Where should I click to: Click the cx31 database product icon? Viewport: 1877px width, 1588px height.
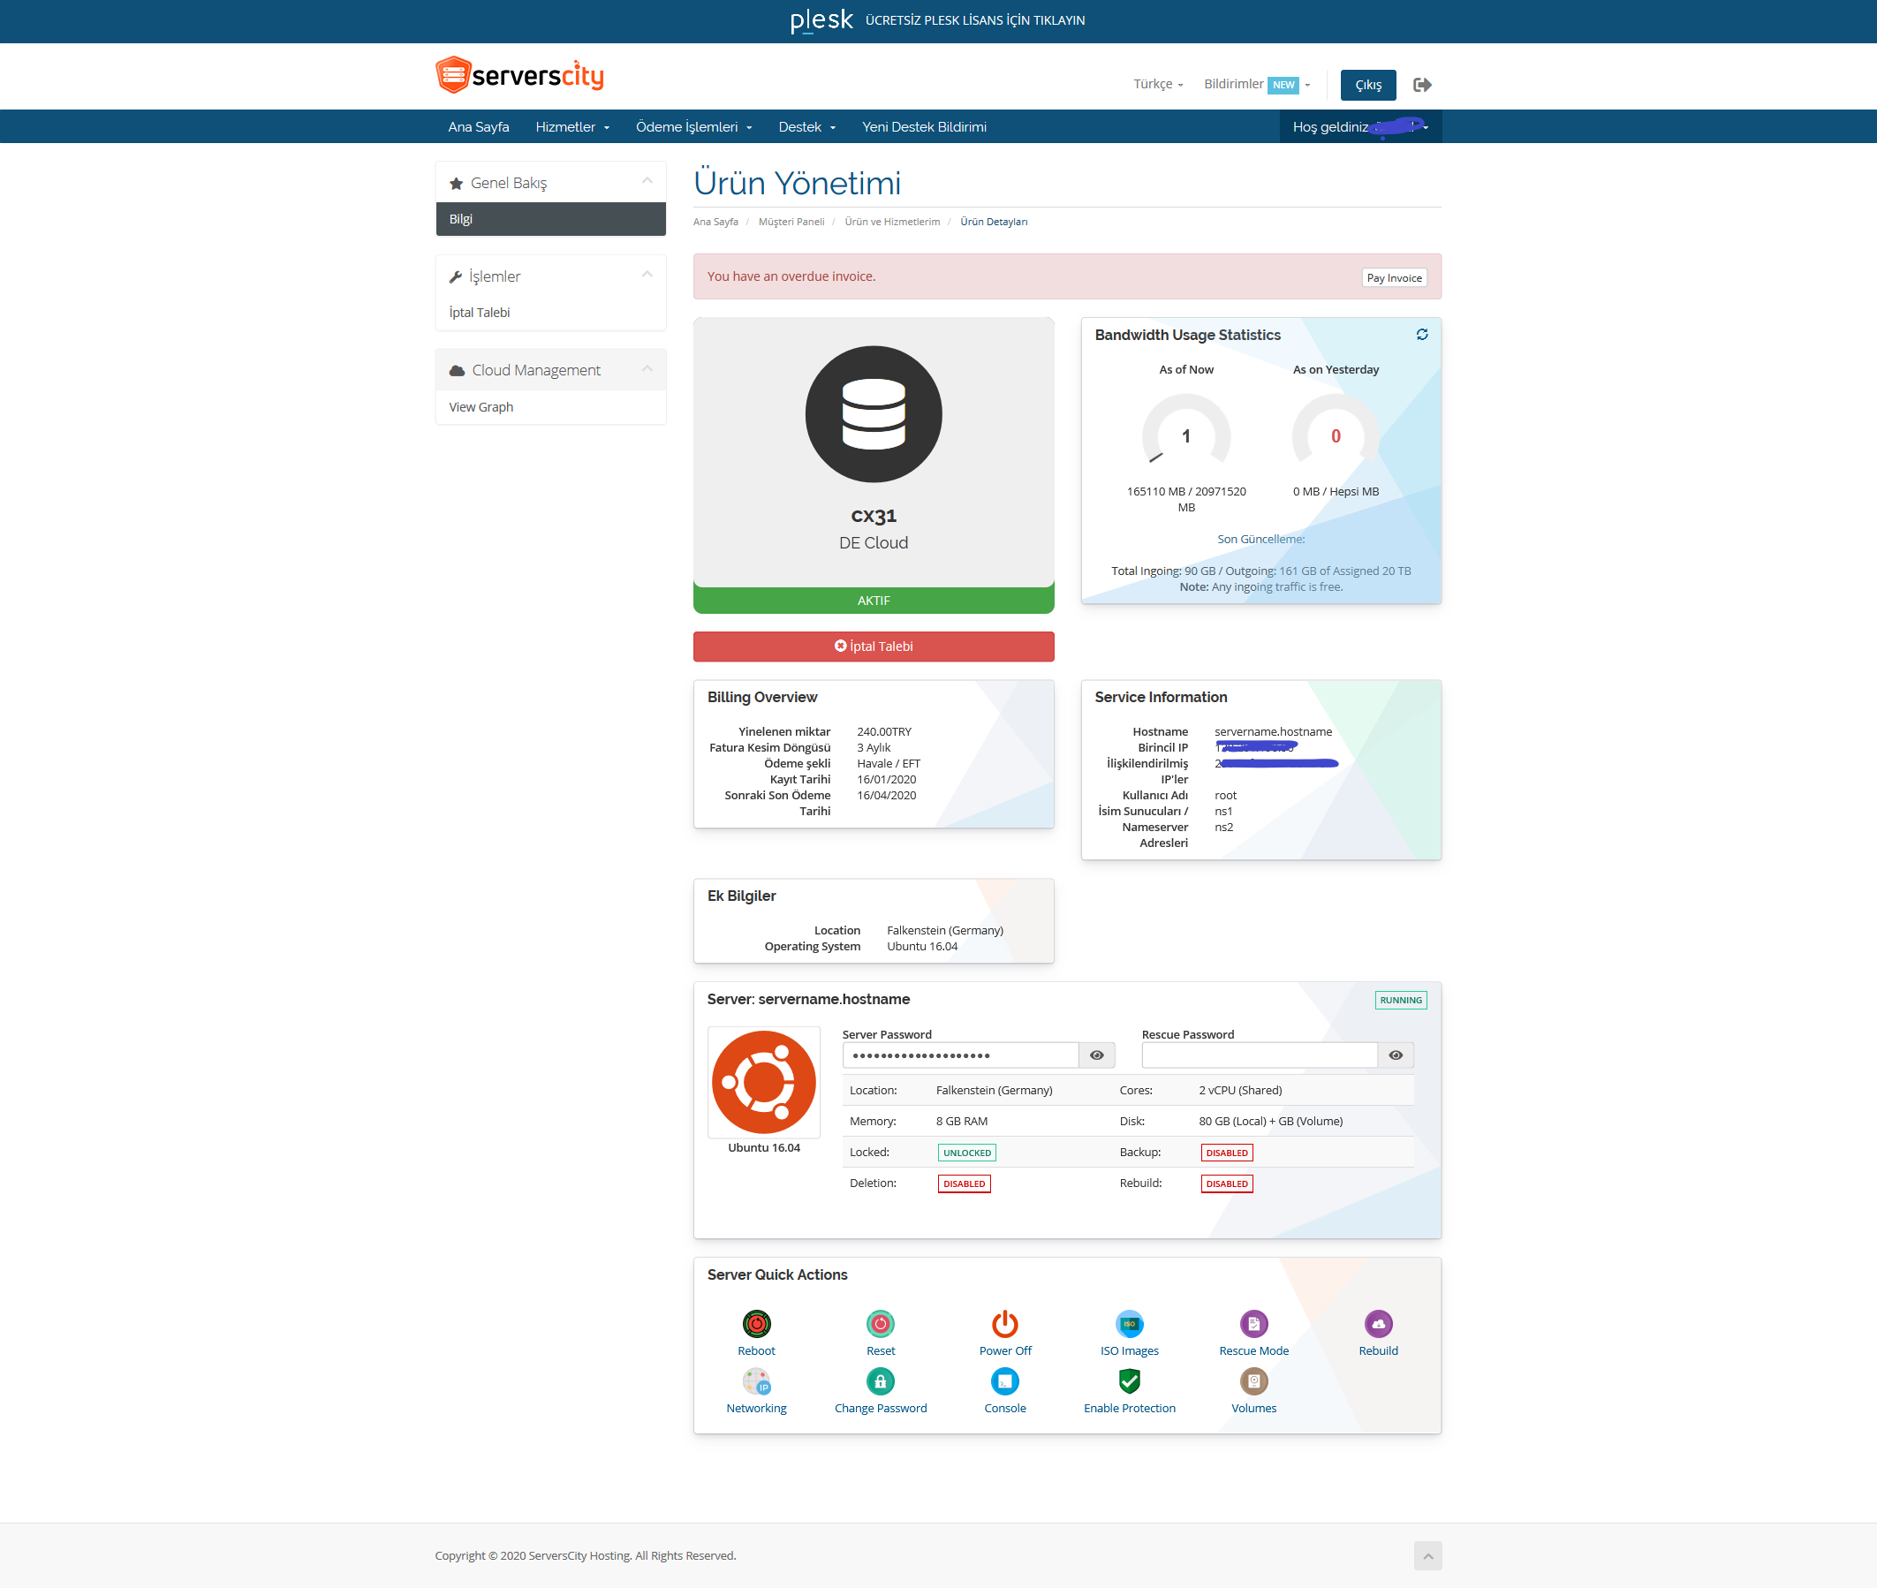click(x=874, y=414)
